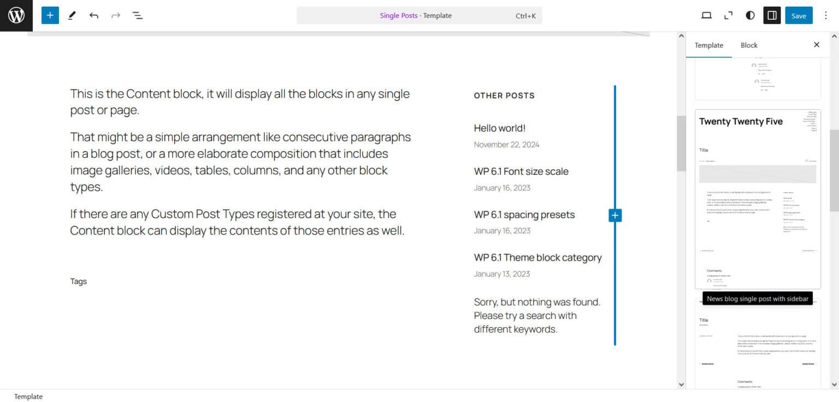
Task: Open the block inserter
Action: (x=50, y=15)
